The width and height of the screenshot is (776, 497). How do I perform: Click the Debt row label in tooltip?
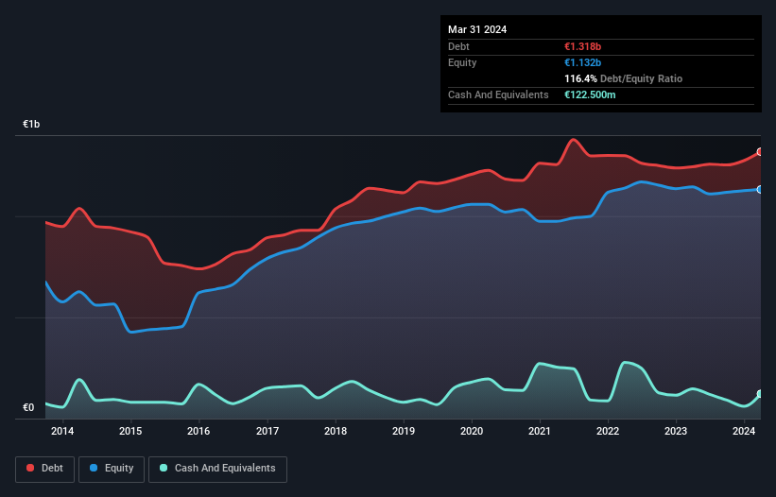pos(458,46)
